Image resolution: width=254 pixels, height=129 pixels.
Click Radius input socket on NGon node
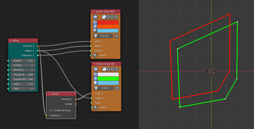pyautogui.click(x=8, y=61)
